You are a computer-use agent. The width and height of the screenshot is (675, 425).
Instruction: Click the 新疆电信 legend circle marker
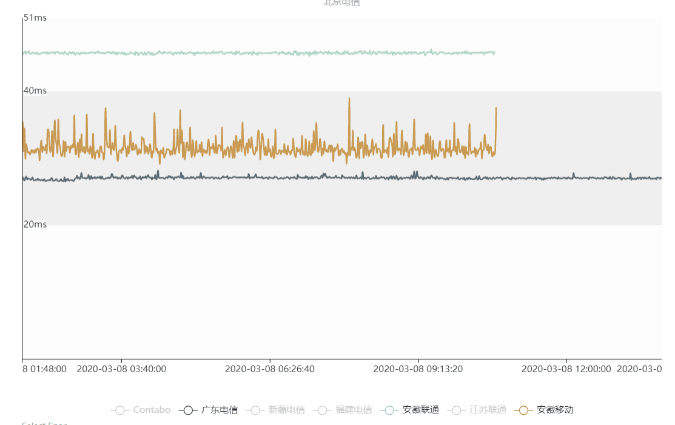(255, 410)
